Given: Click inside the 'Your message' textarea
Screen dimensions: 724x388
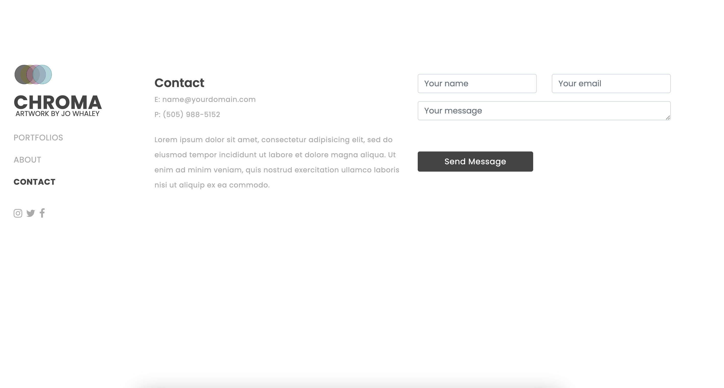Looking at the screenshot, I should pyautogui.click(x=544, y=110).
